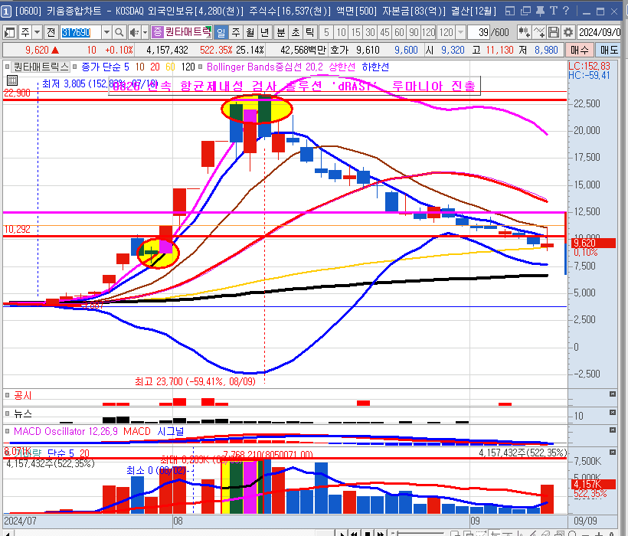
Task: Click the speaker sound icon in toolbar
Action: (x=133, y=32)
